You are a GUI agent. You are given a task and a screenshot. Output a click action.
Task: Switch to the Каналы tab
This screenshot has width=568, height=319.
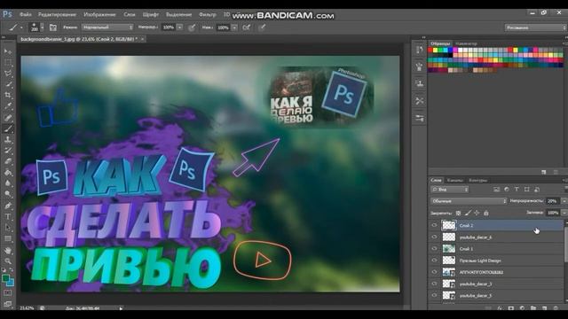pyautogui.click(x=455, y=180)
